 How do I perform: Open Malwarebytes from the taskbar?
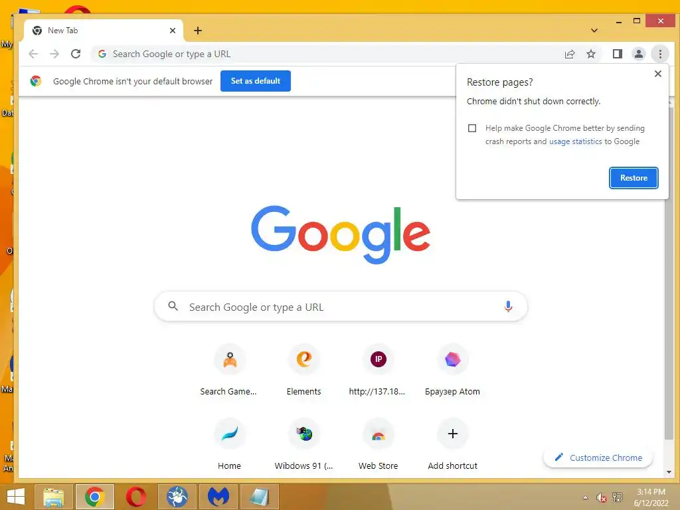point(218,497)
